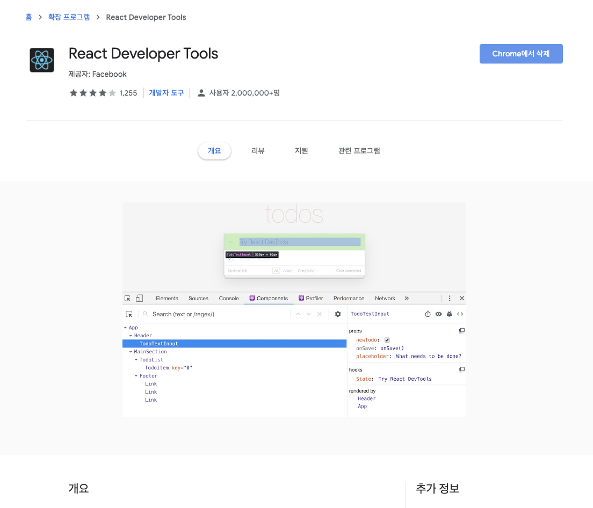Viewport: 593px width, 508px height.
Task: Click the star rating icons
Action: [92, 93]
